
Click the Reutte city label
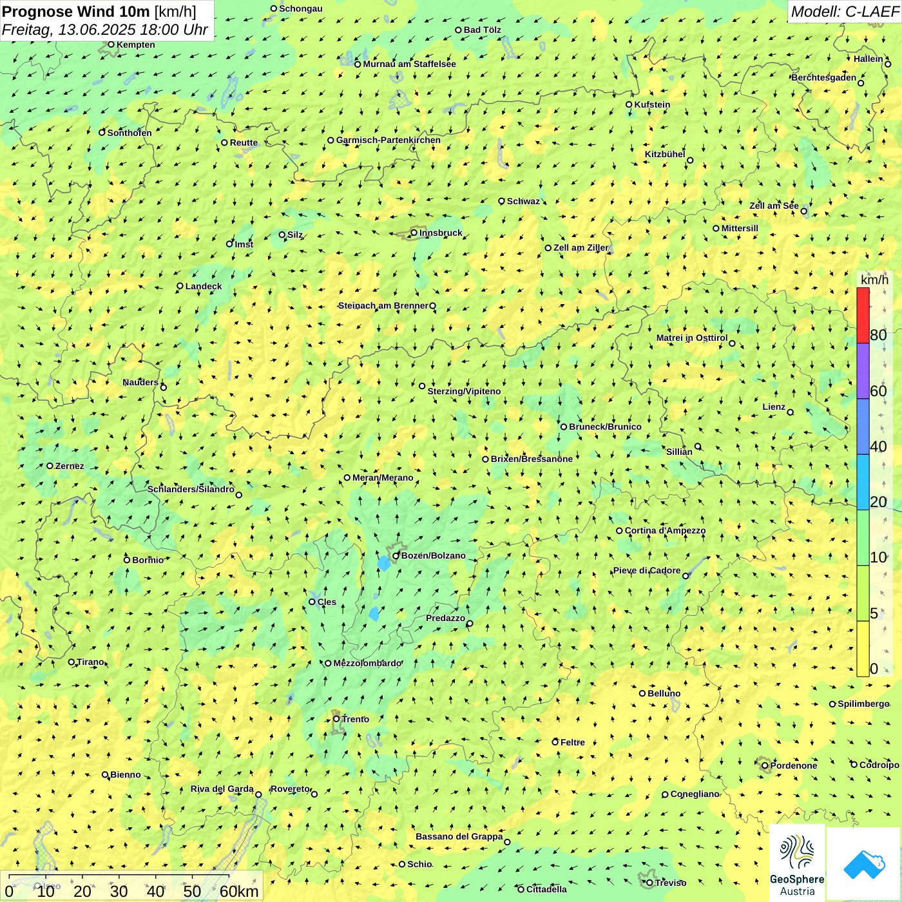pos(244,142)
